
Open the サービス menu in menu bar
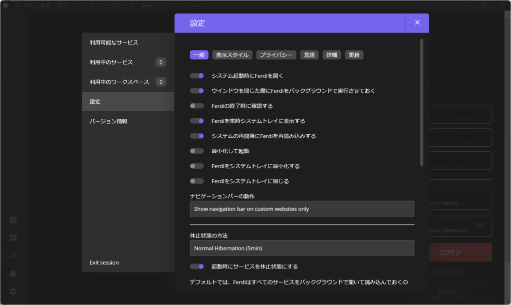pos(84,5)
